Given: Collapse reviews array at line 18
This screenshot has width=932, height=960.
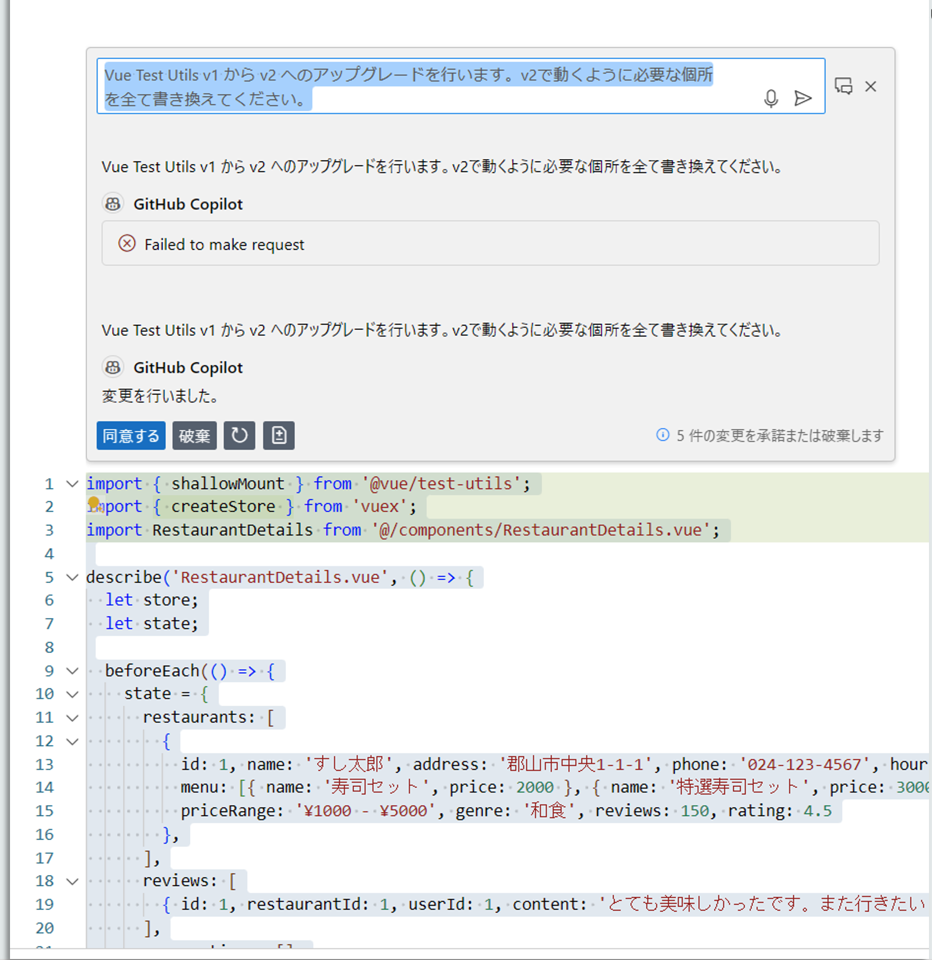Looking at the screenshot, I should pos(72,881).
